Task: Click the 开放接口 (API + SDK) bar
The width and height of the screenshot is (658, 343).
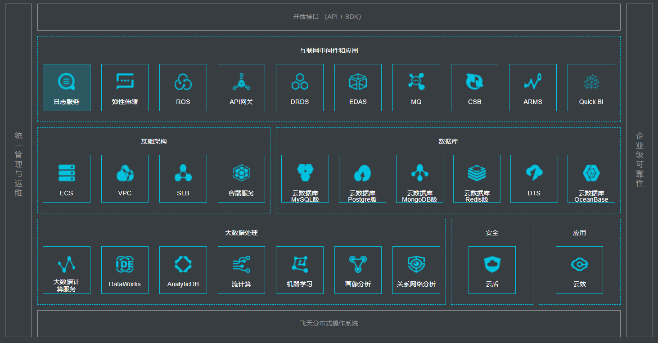Action: (x=329, y=17)
